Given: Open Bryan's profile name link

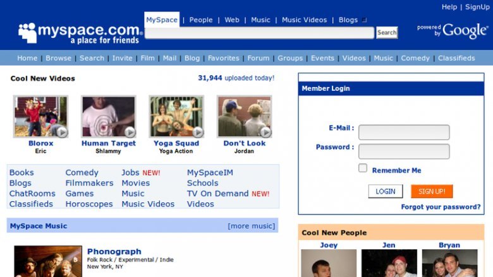Looking at the screenshot, I should [449, 245].
